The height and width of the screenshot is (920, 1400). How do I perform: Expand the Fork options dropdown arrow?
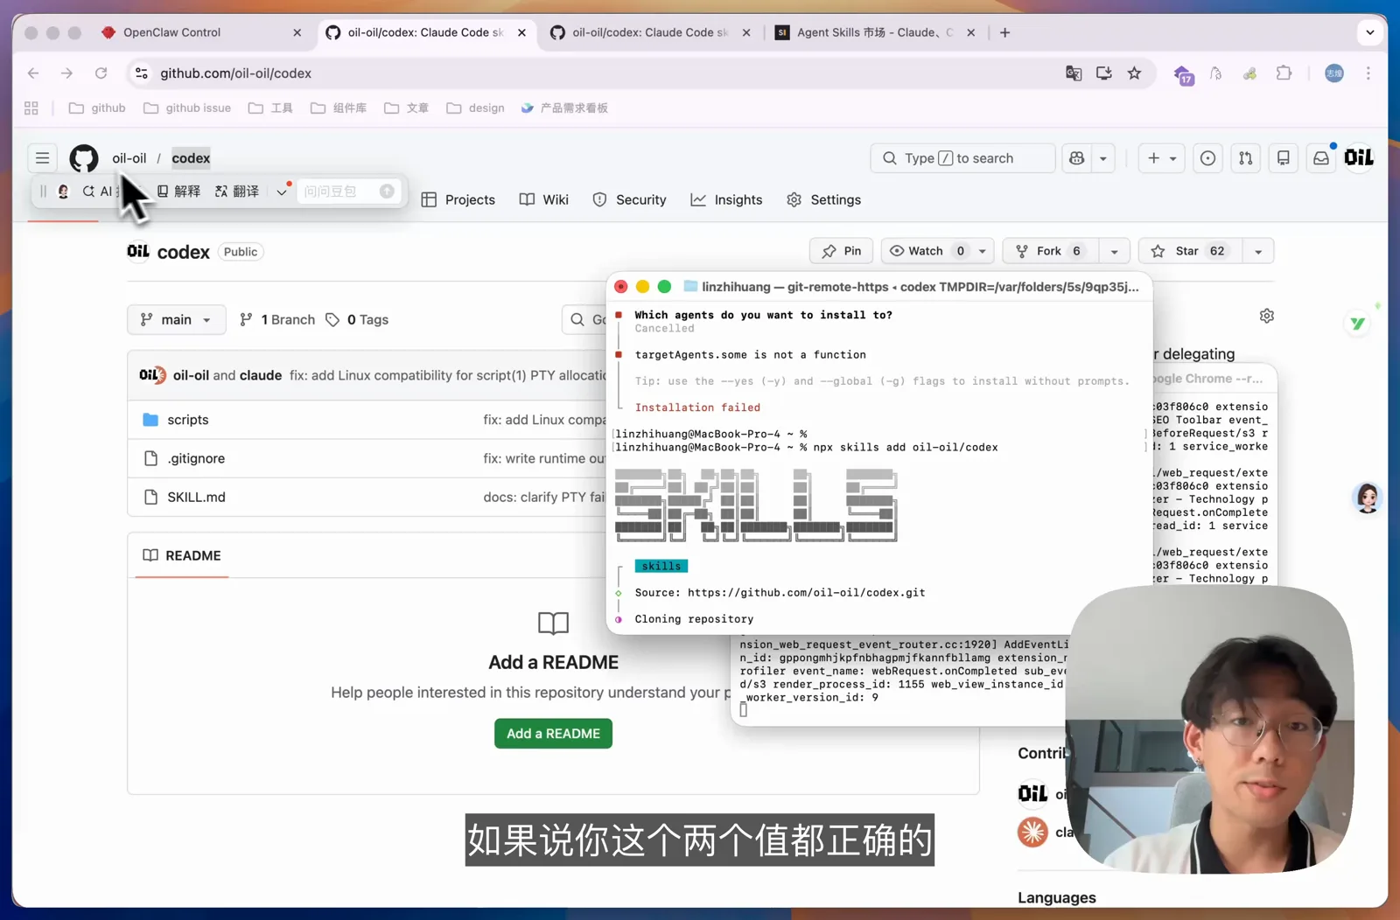click(1114, 251)
